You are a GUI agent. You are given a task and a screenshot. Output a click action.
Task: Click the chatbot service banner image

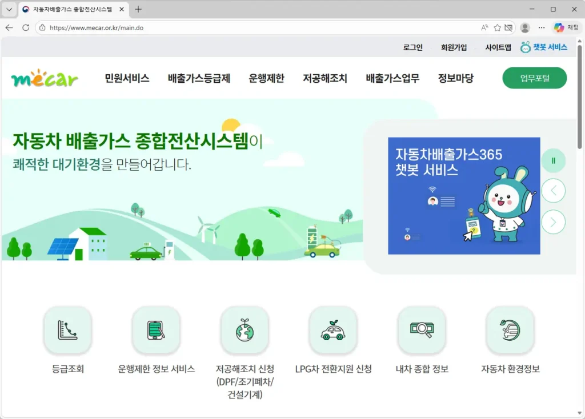pyautogui.click(x=464, y=196)
